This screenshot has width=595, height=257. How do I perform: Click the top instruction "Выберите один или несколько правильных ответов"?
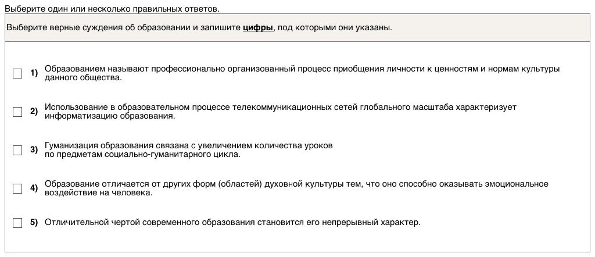tap(112, 9)
